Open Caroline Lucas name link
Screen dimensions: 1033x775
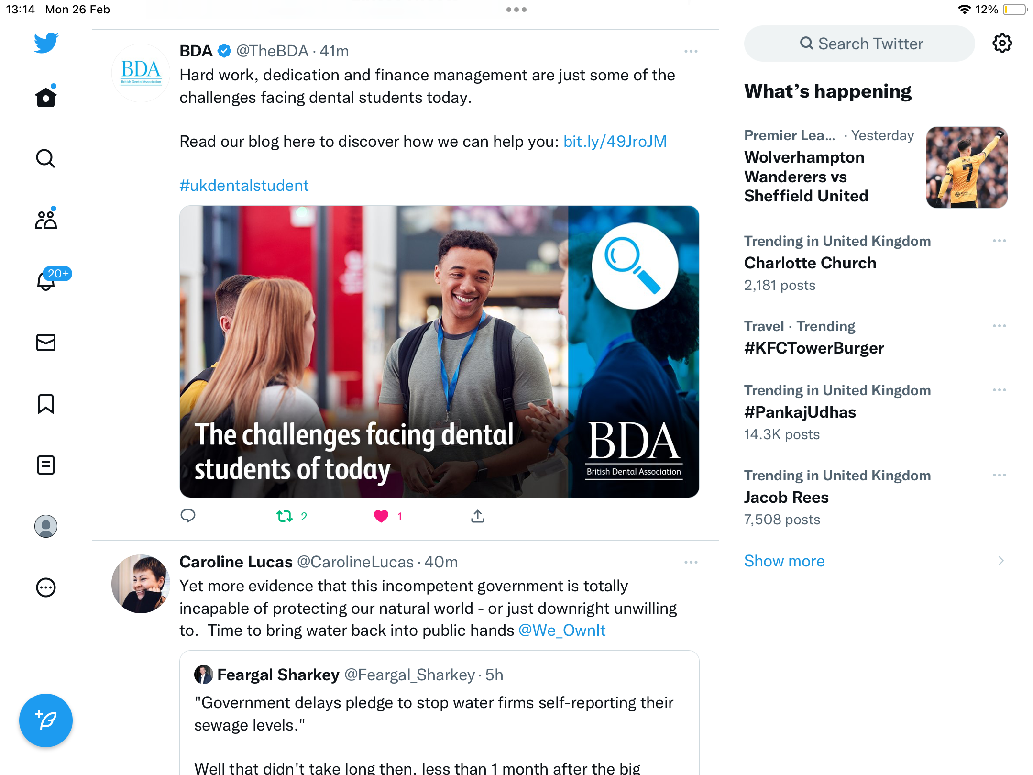click(x=236, y=562)
